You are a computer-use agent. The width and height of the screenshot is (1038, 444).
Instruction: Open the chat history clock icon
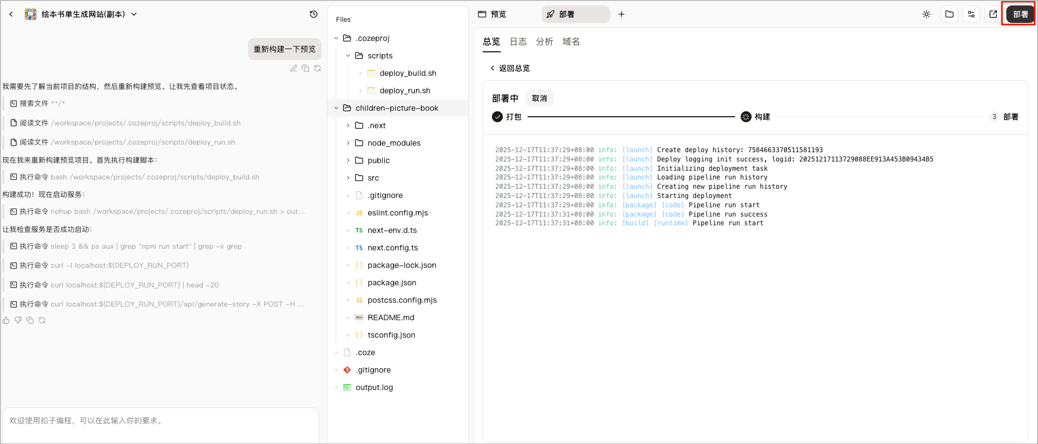point(314,14)
